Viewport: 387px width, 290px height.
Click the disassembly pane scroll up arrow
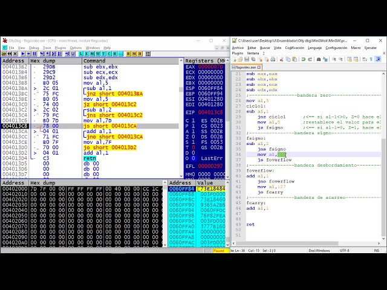point(181,61)
